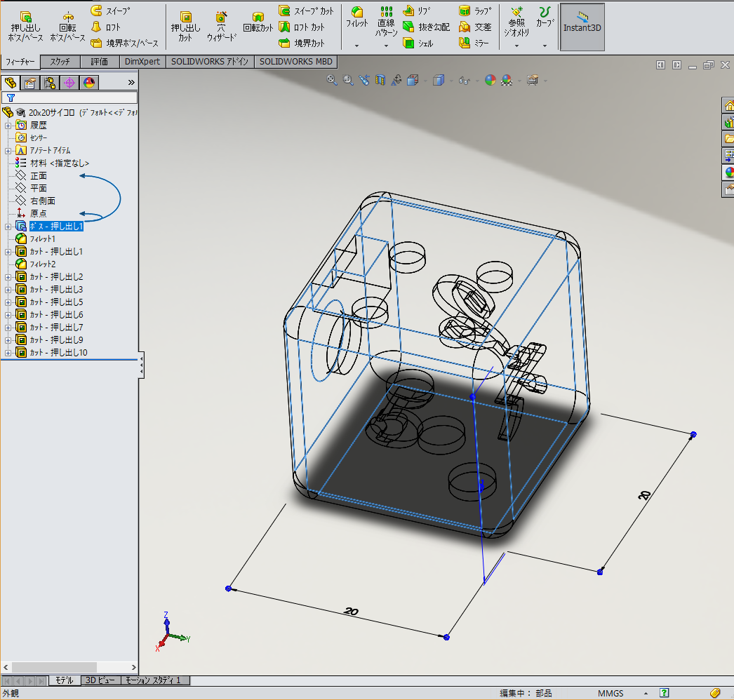Select the Revolved Cut tool (回転カット)
Image resolution: width=734 pixels, height=700 pixels.
pos(258,23)
